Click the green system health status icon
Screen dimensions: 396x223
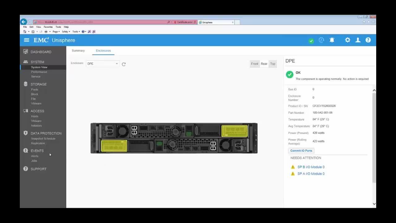[x=311, y=41]
